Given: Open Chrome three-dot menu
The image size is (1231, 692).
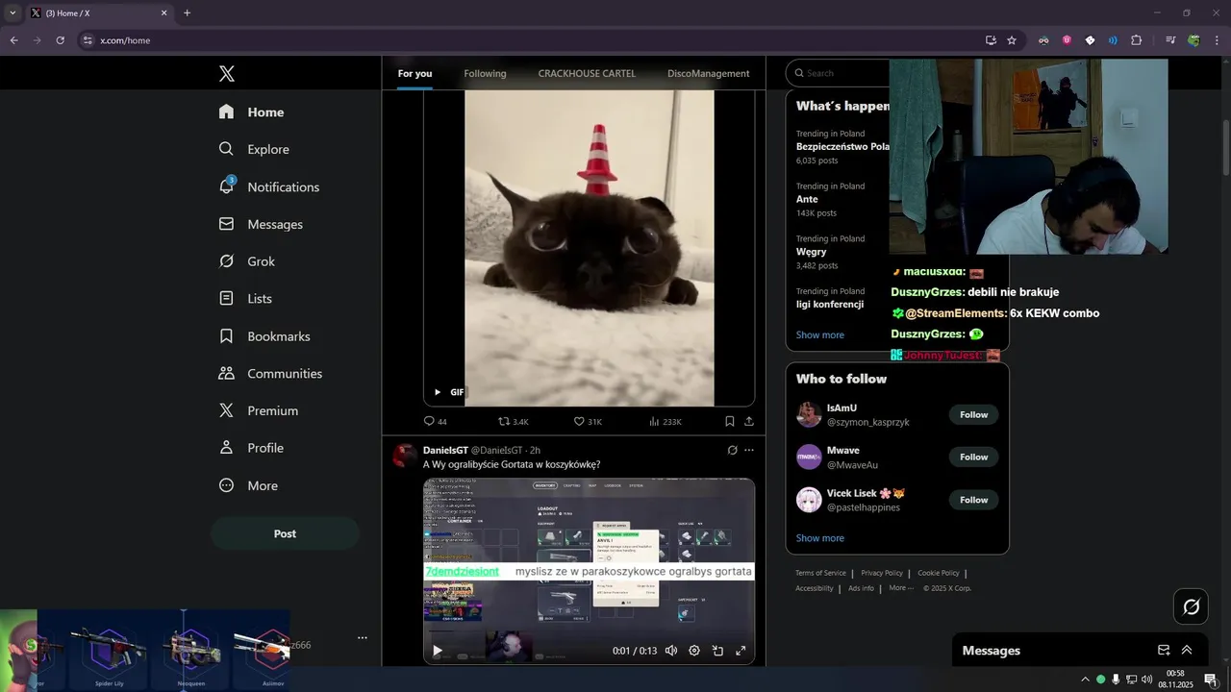Looking at the screenshot, I should pos(1217,40).
